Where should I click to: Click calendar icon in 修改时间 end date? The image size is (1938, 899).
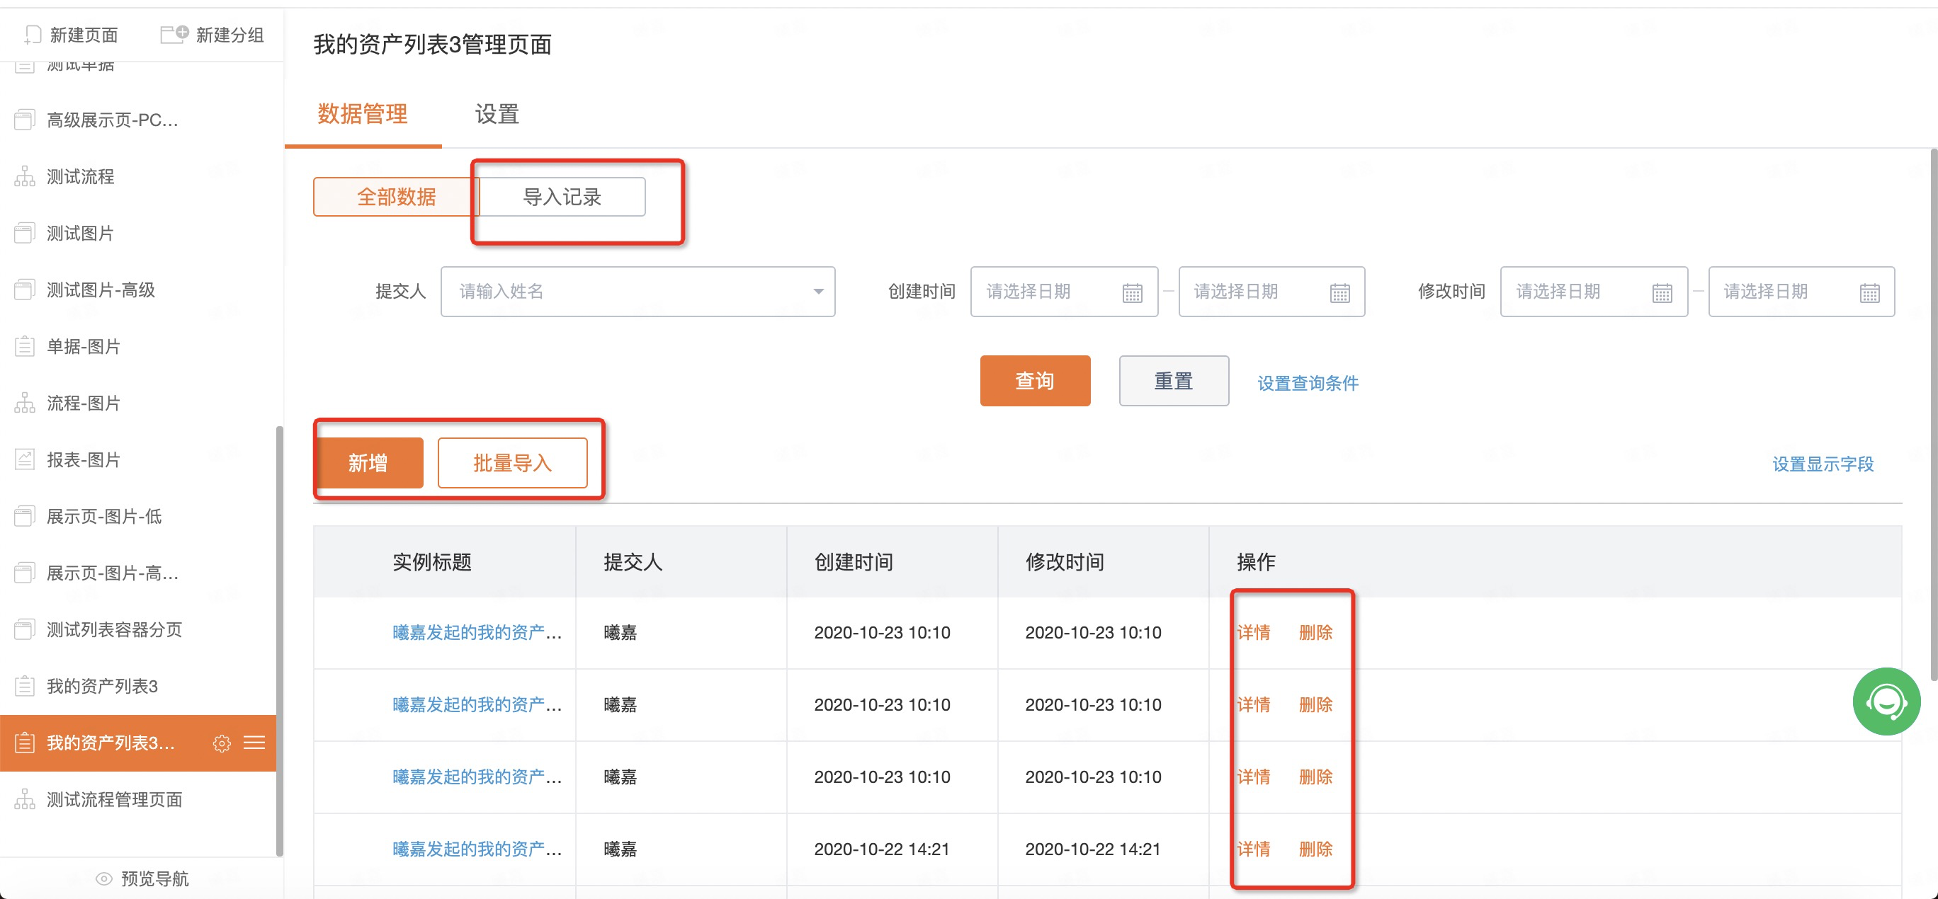[x=1869, y=292]
